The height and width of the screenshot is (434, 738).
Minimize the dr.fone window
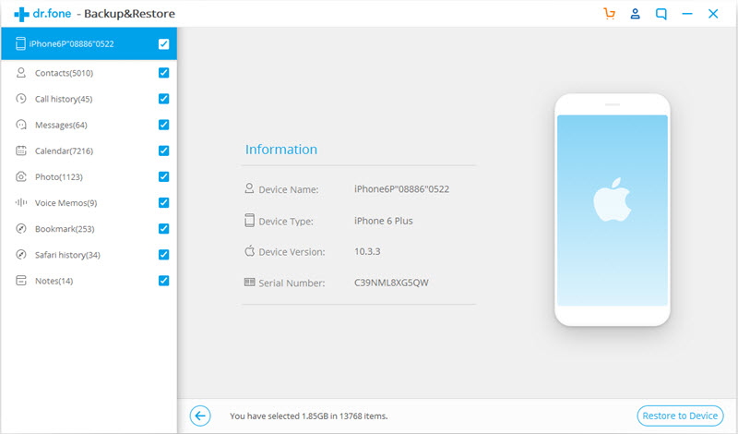coord(687,14)
